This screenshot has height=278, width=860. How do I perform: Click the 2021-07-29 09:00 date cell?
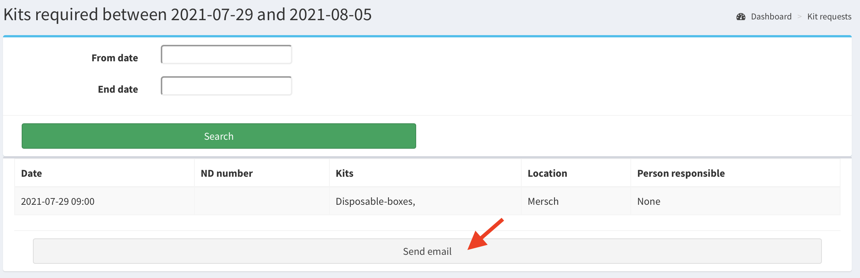click(x=58, y=201)
